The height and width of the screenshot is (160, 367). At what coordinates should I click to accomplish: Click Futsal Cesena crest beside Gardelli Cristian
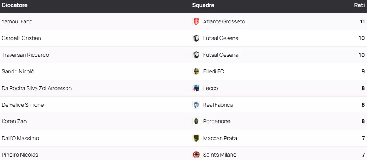[x=196, y=38]
